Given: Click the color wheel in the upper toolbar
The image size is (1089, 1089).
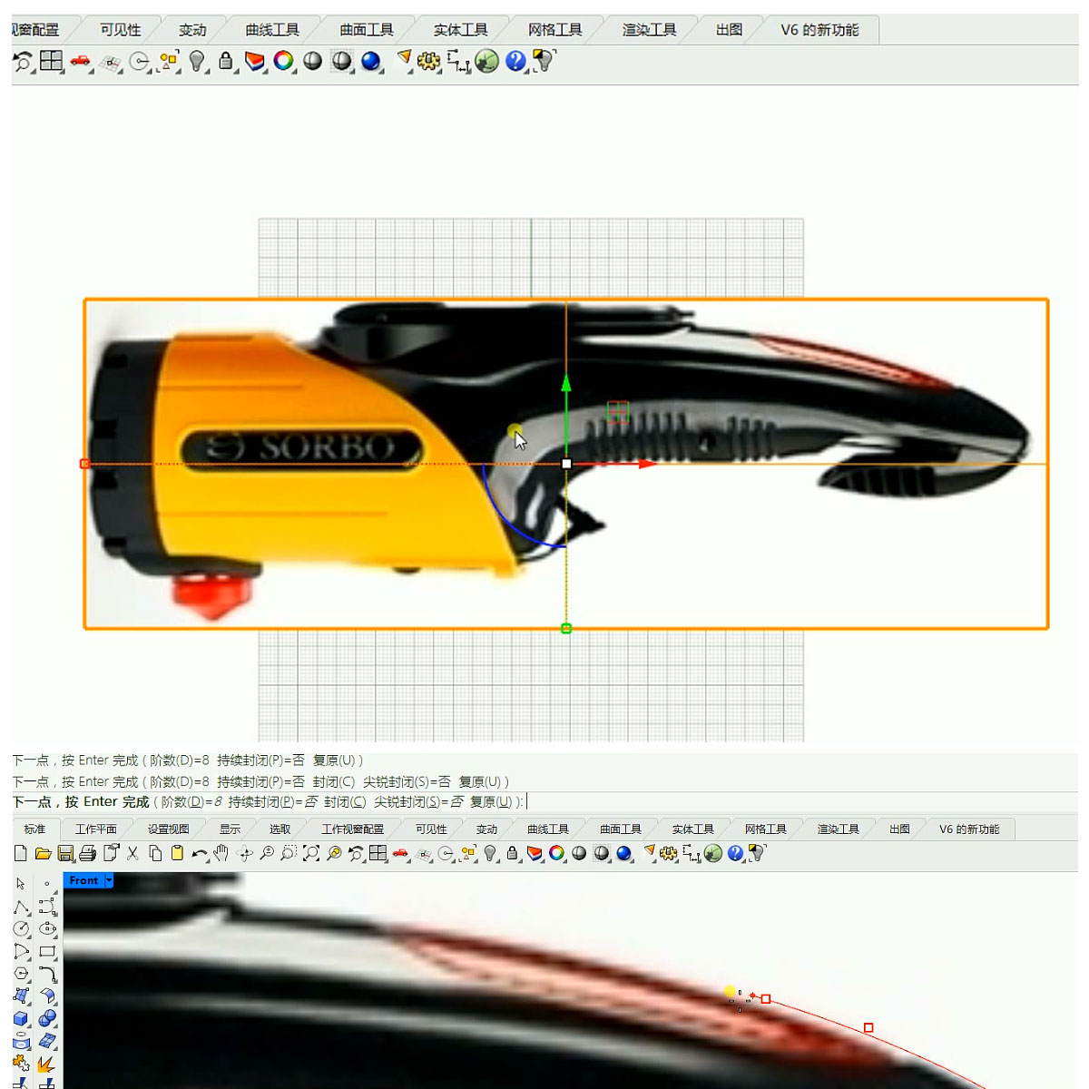Looking at the screenshot, I should [283, 61].
